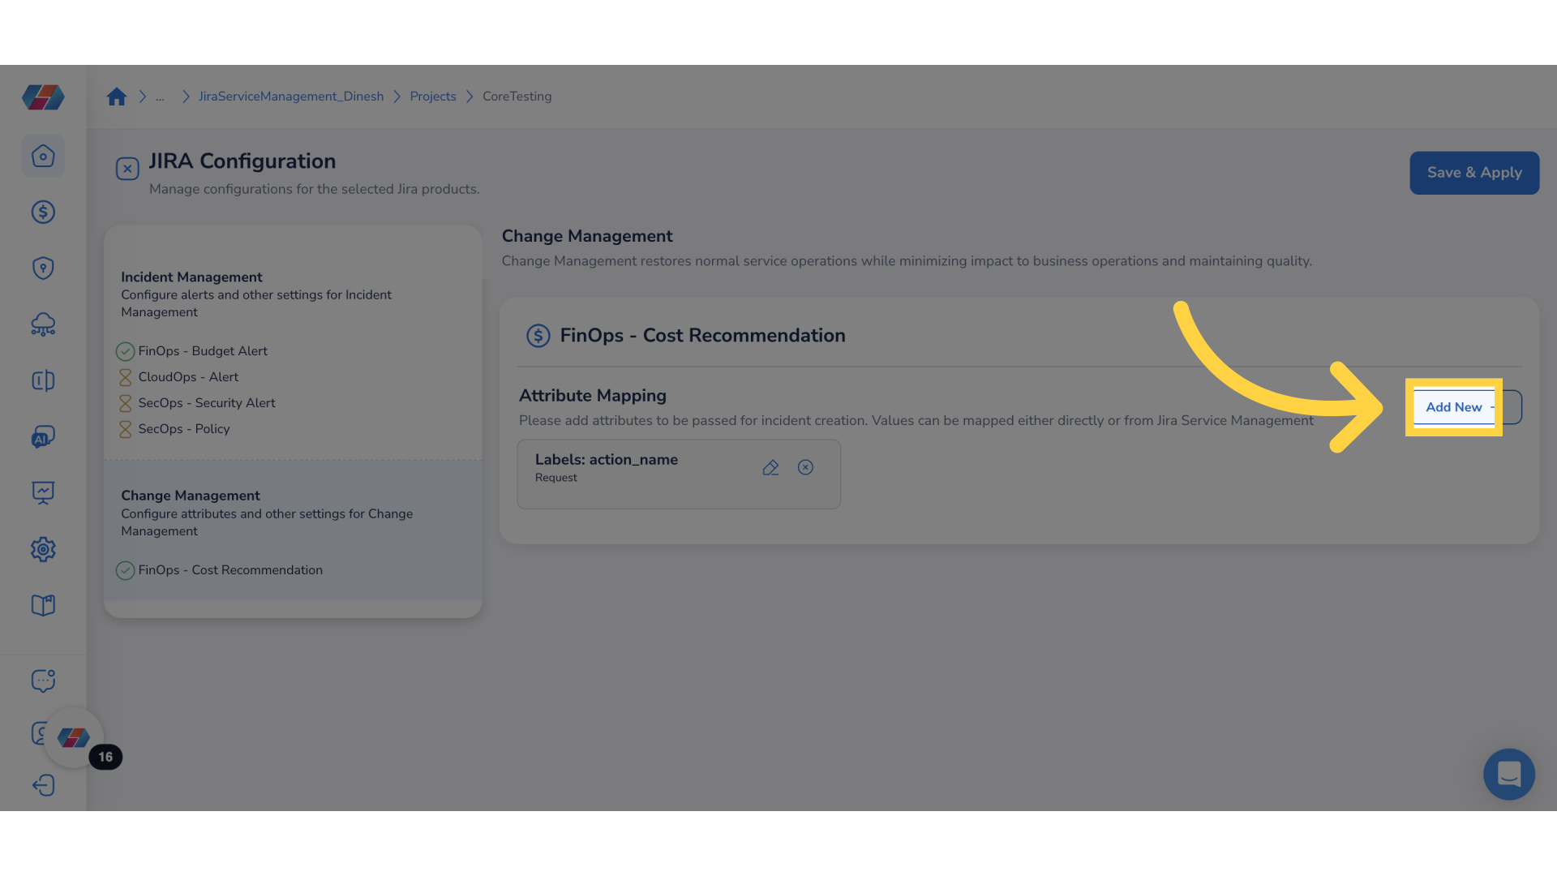The height and width of the screenshot is (876, 1557).
Task: Open the split panel sidebar icon
Action: pos(43,380)
